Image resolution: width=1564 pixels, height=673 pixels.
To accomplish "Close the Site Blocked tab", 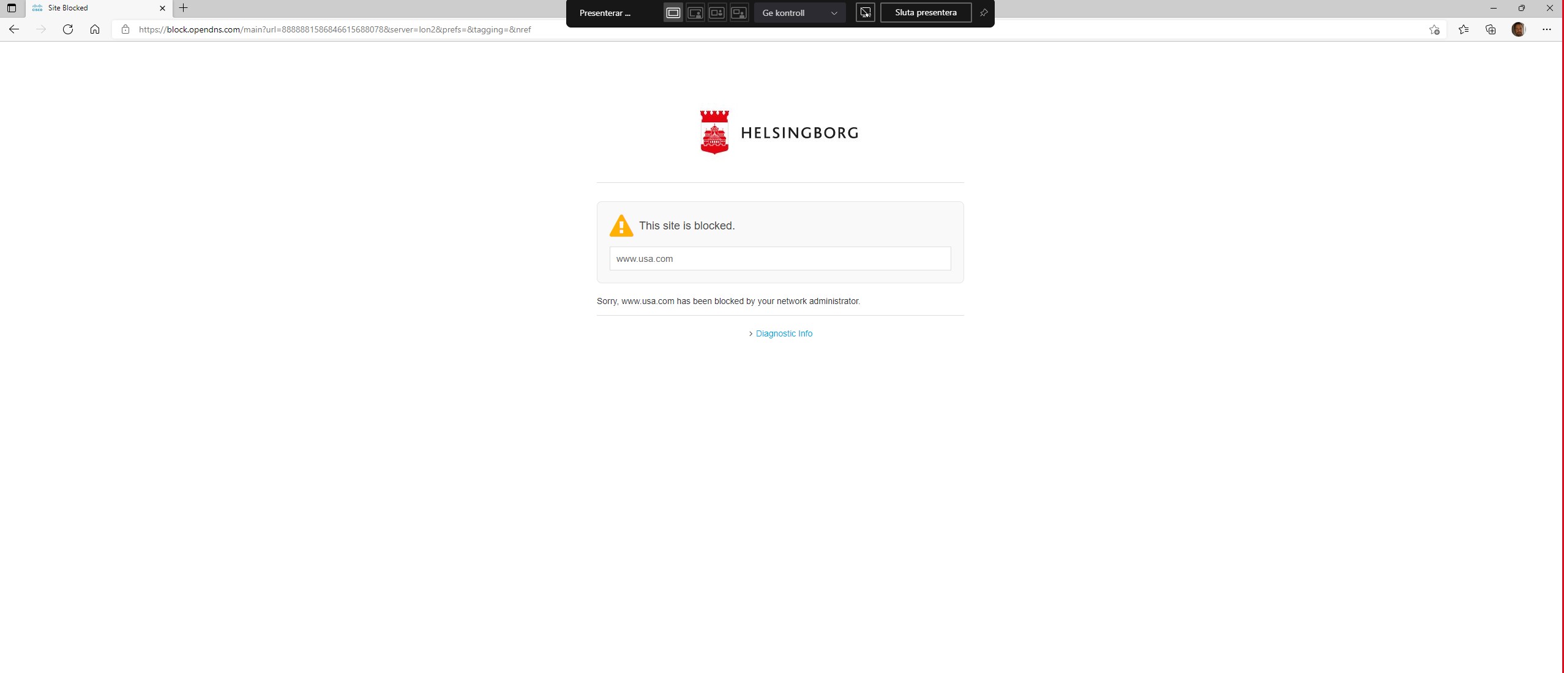I will [162, 8].
